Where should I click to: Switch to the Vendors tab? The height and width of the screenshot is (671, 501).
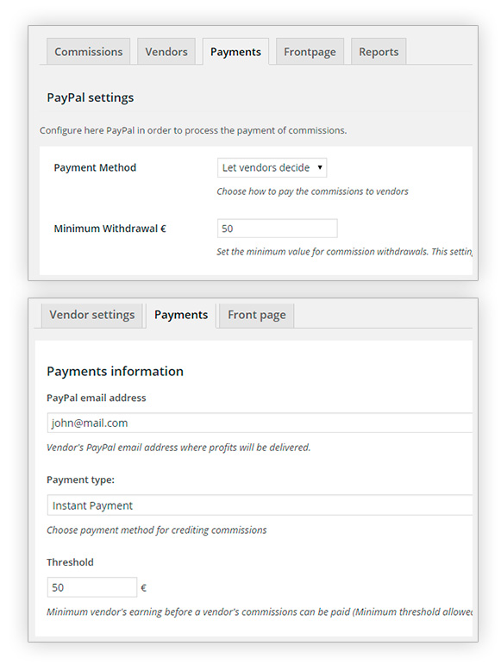[x=166, y=52]
